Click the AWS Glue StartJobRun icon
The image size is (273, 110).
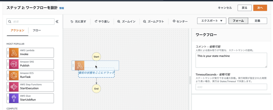tap(14, 98)
